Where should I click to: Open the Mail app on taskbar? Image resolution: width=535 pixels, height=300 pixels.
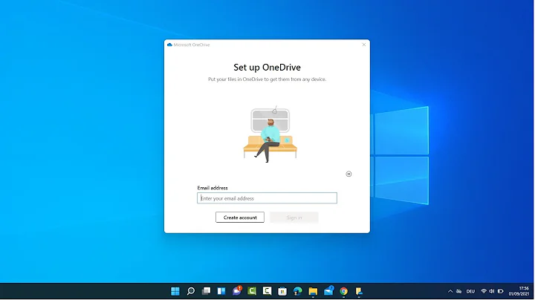point(328,291)
